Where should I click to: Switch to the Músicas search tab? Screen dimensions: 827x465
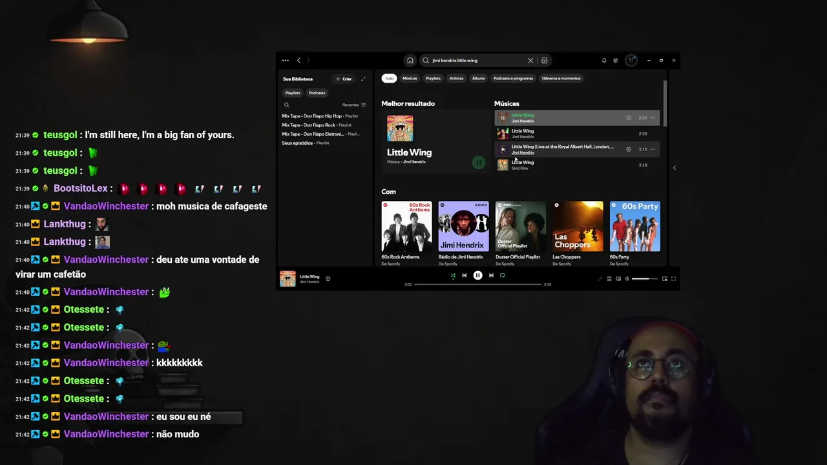point(410,78)
